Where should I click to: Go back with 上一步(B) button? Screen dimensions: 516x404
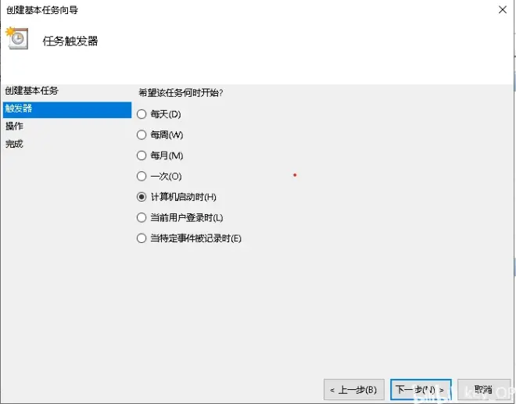[x=353, y=390]
